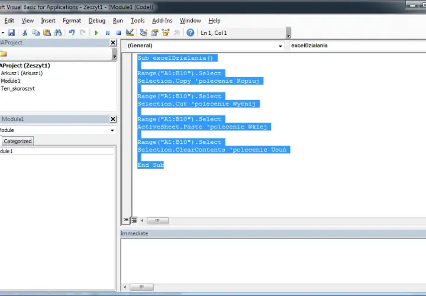Open the Run menu
This screenshot has width=426, height=296.
tap(118, 21)
